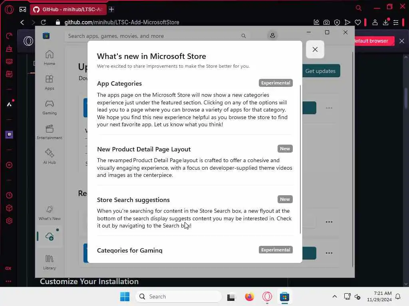Open the snapshot camera tool in Opera

point(326,22)
